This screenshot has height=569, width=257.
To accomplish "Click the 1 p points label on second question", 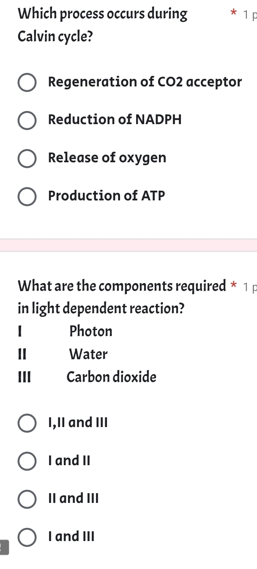I will click(249, 287).
